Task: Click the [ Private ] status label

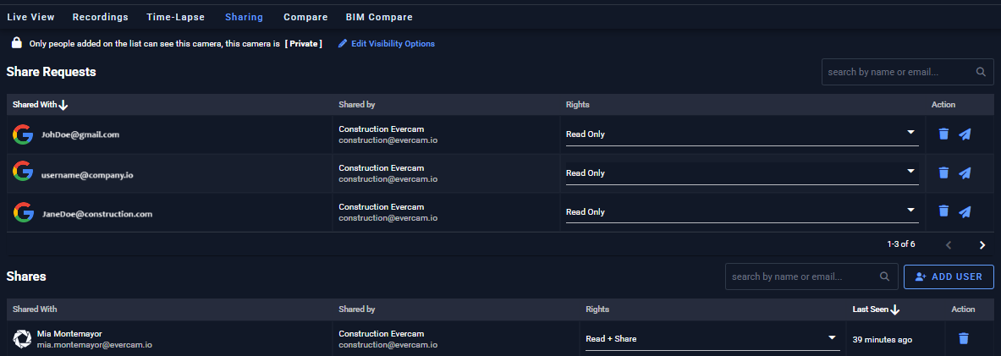Action: point(303,44)
